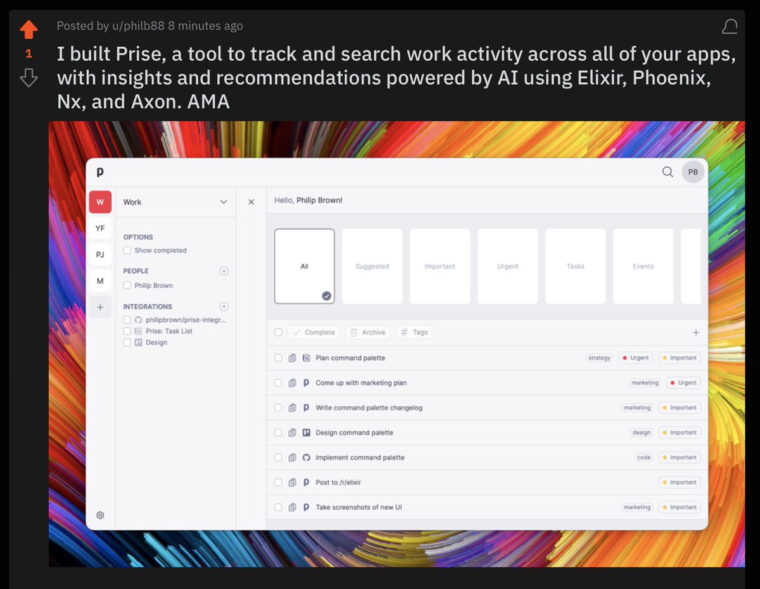Select the Suggested filter card

pyautogui.click(x=372, y=266)
